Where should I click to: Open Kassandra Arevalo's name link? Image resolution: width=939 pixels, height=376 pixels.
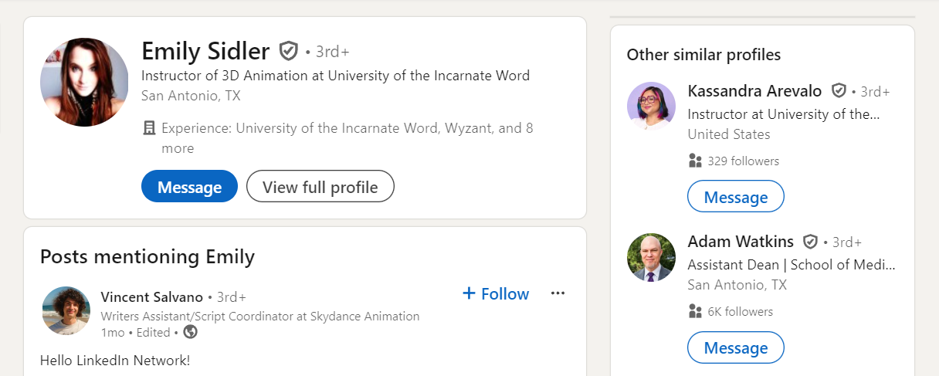tap(754, 91)
